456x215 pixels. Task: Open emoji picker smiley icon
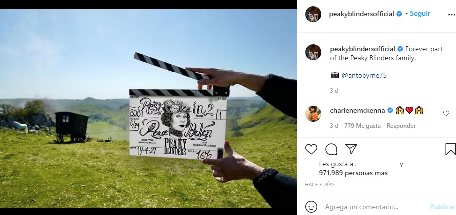click(311, 207)
